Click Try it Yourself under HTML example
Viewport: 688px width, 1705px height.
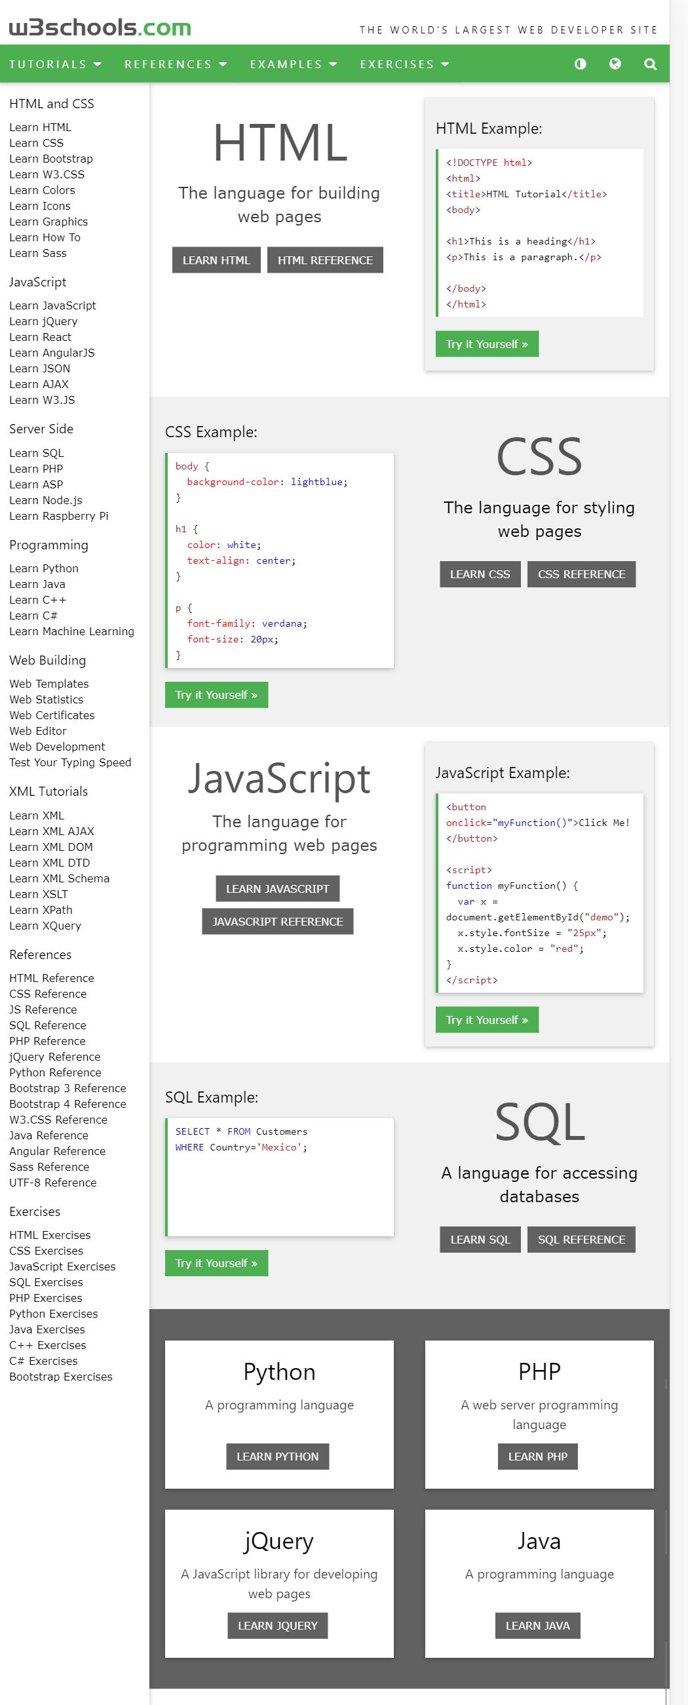(x=486, y=344)
